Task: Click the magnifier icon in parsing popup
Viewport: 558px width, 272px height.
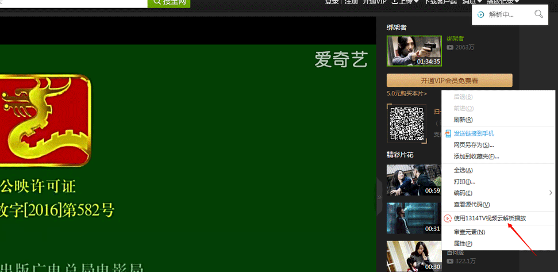Action: (x=539, y=14)
